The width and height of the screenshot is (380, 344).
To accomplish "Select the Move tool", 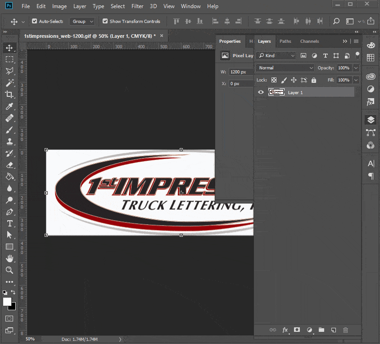I will [x=9, y=48].
